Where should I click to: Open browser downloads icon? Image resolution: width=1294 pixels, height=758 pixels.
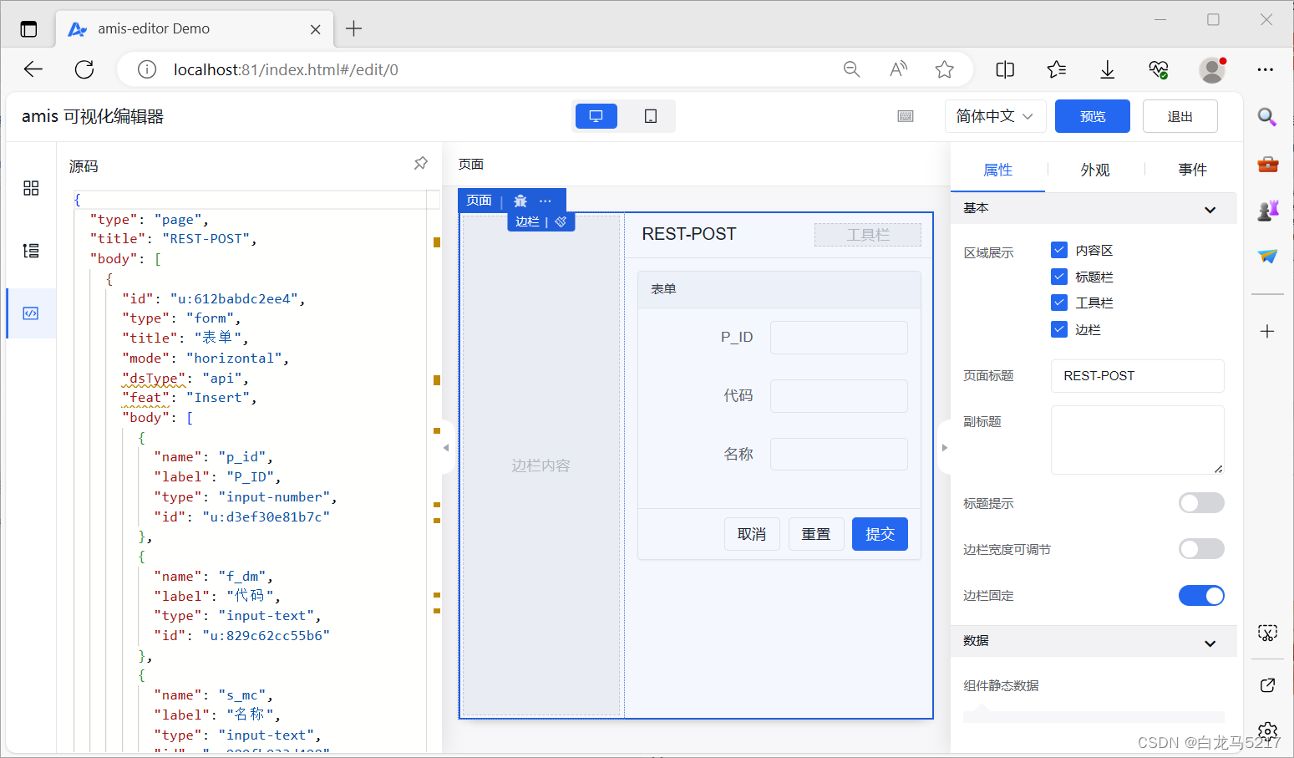coord(1108,69)
